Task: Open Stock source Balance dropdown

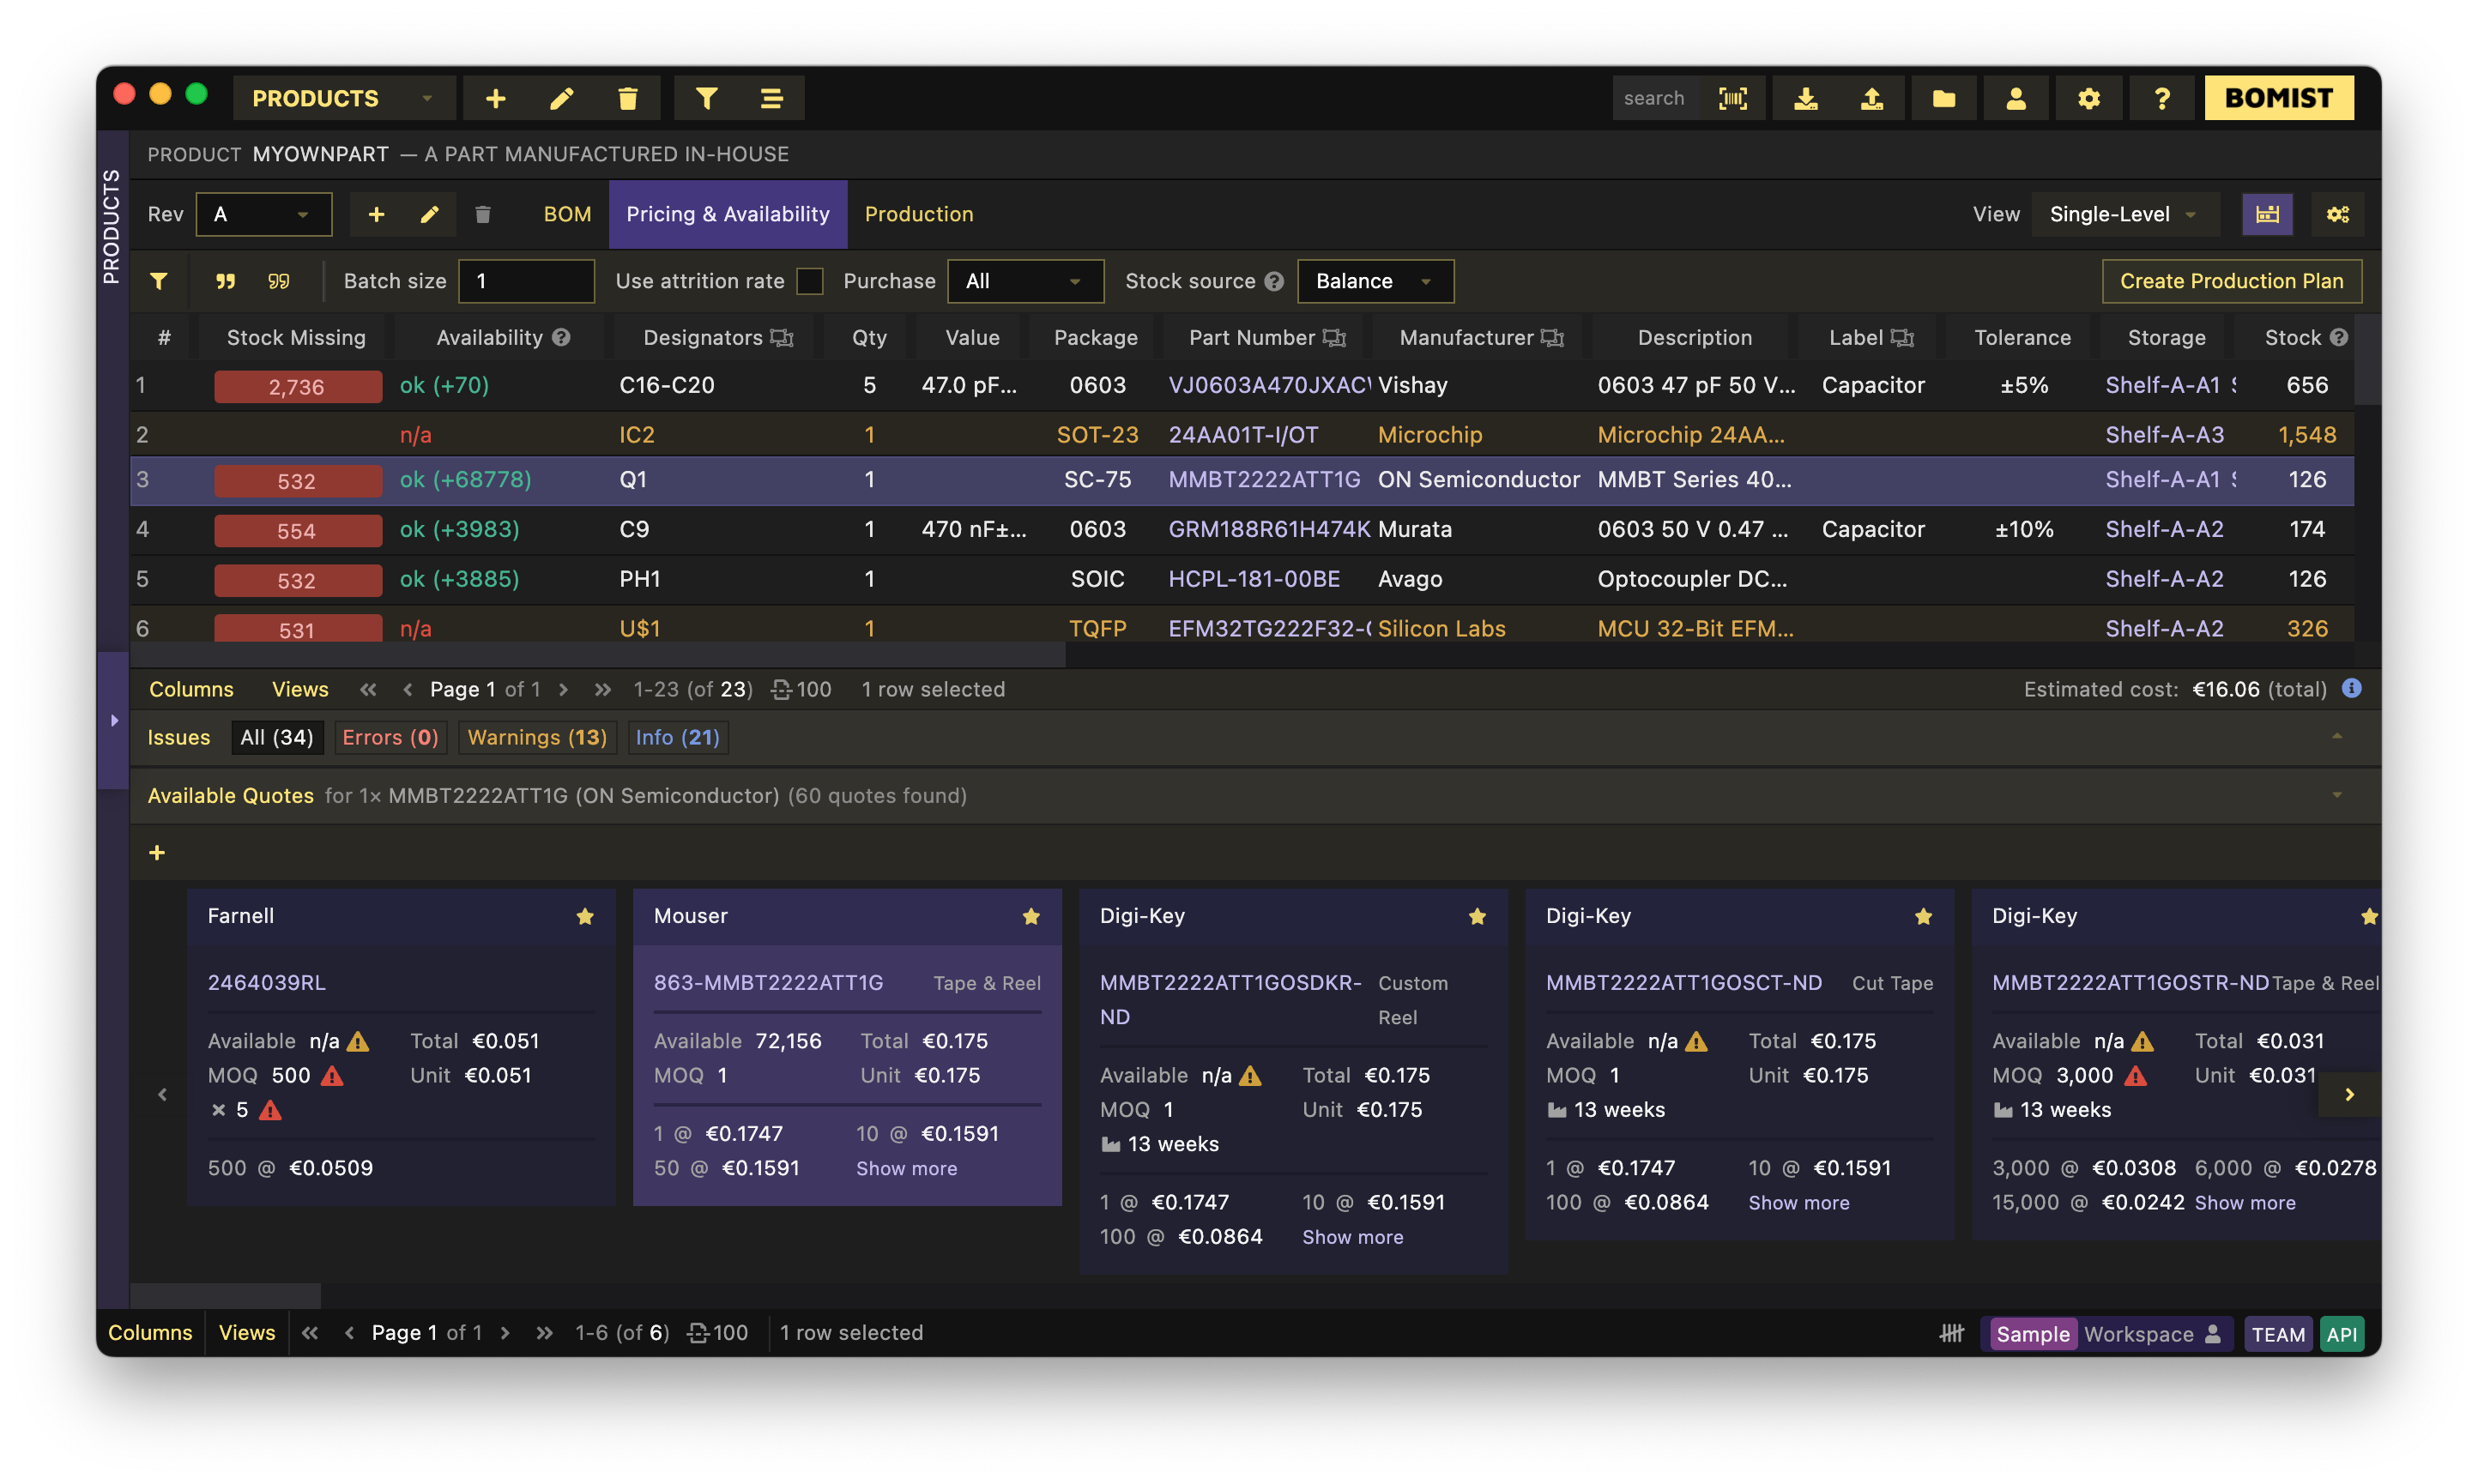Action: pyautogui.click(x=1374, y=281)
